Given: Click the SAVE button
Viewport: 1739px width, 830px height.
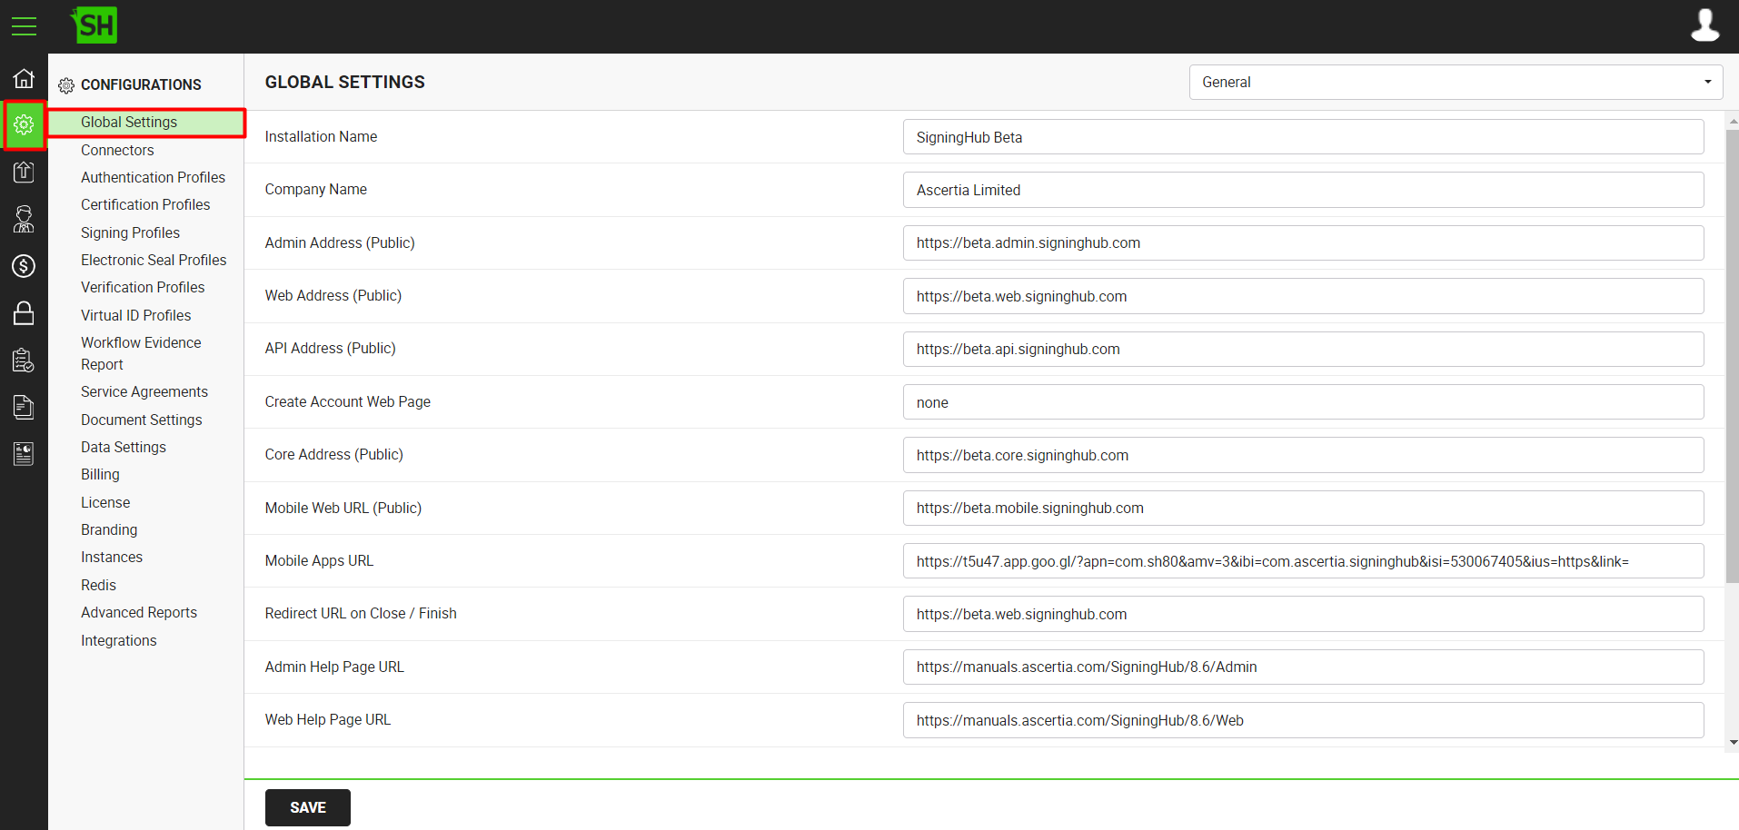Looking at the screenshot, I should 307,807.
